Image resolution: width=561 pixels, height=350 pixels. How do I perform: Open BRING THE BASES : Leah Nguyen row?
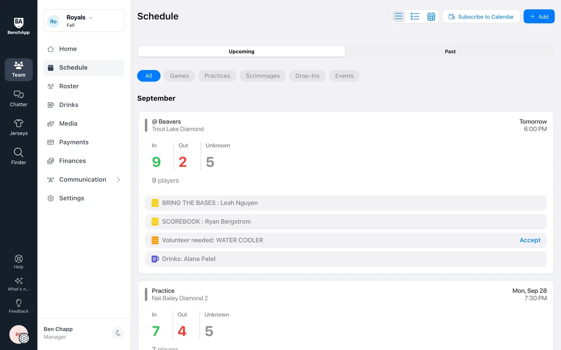pos(346,203)
